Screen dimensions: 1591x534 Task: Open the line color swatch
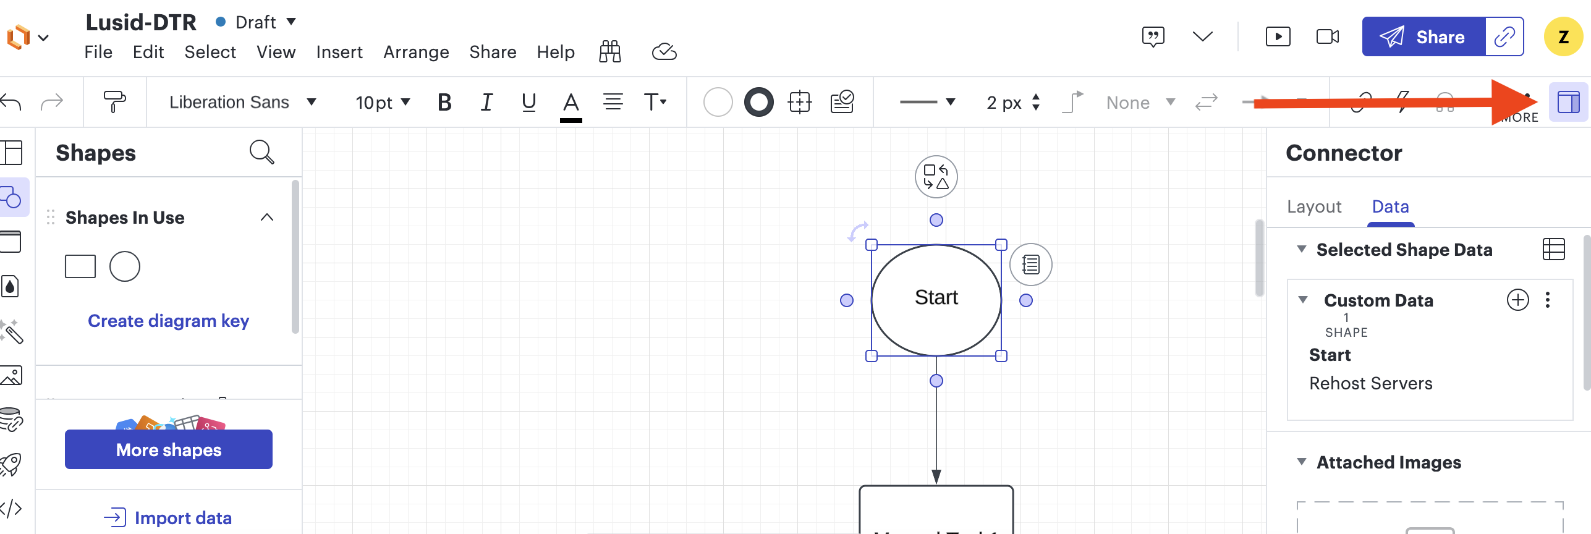(759, 102)
